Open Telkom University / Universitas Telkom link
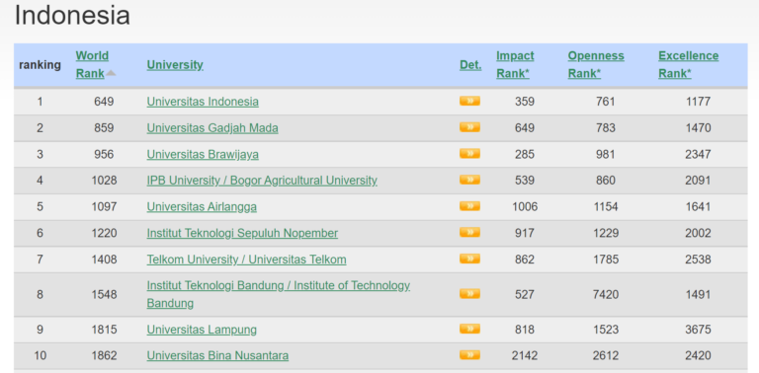The height and width of the screenshot is (373, 759). pyautogui.click(x=247, y=260)
